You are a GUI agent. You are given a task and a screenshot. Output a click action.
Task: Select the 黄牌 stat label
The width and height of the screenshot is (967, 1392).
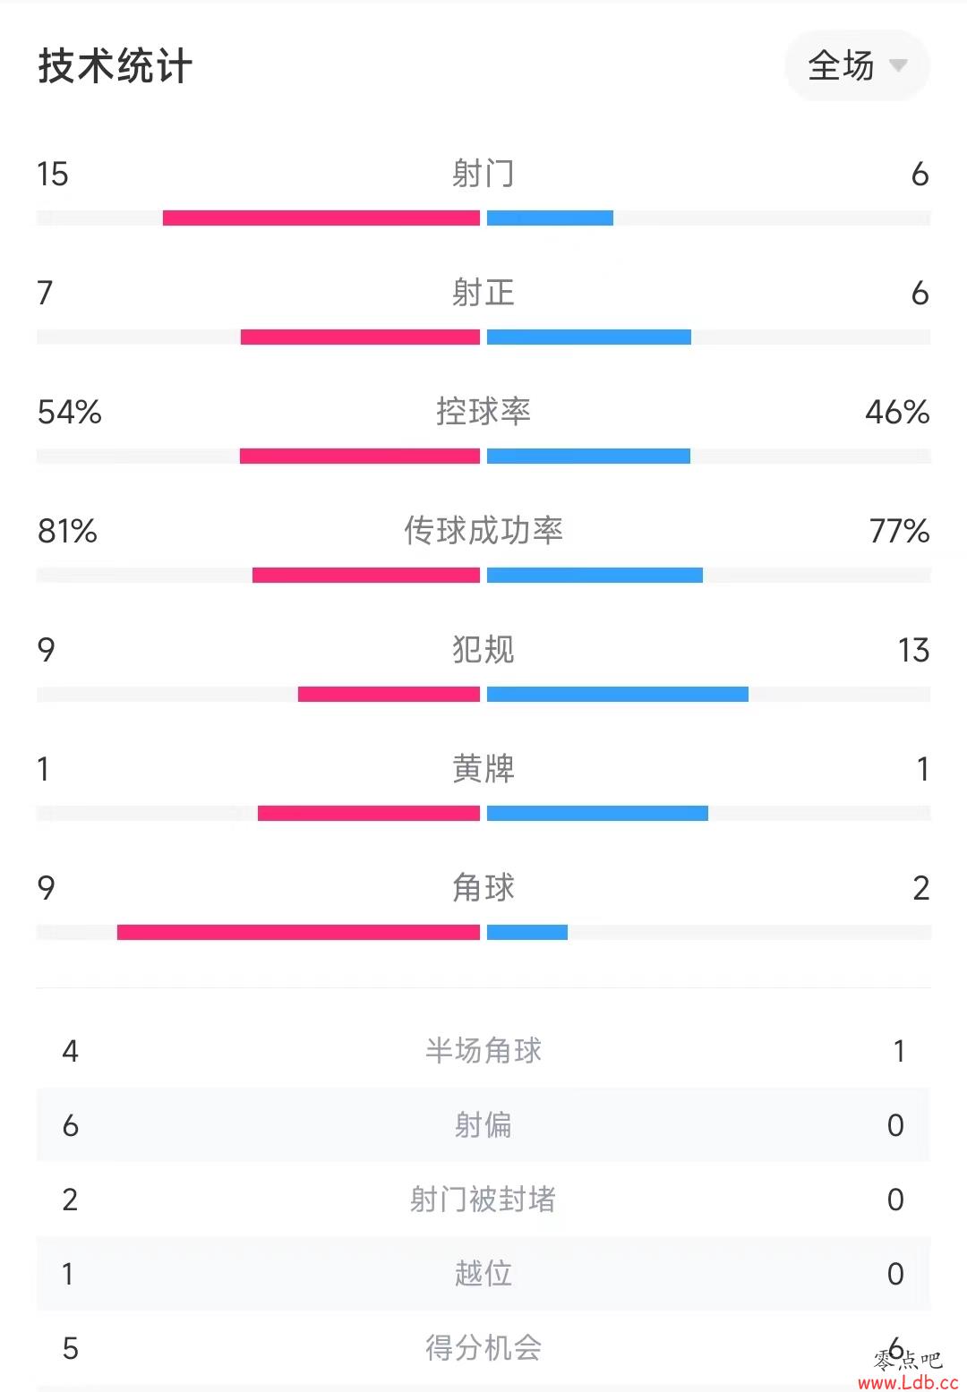[x=483, y=768]
